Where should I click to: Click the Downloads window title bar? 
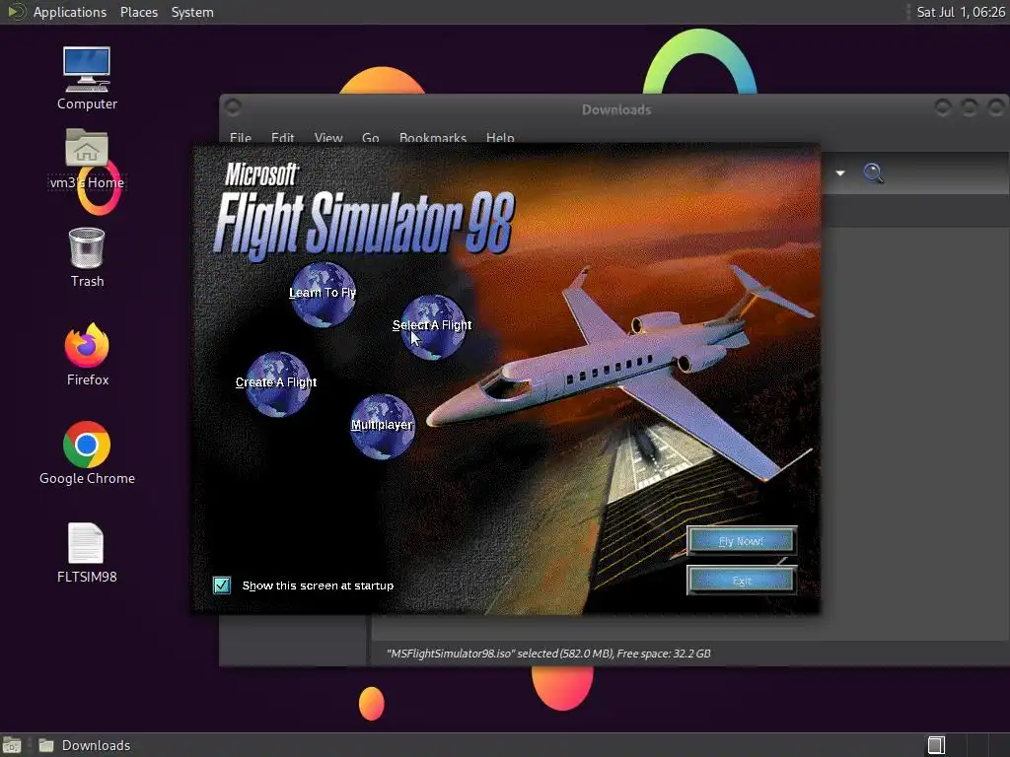coord(616,110)
